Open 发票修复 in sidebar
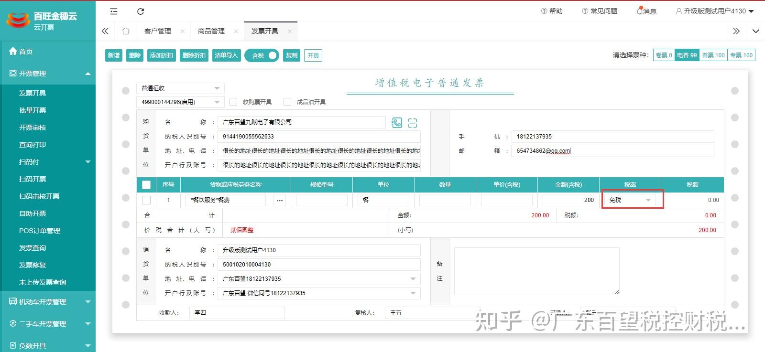Viewport: 765px width, 352px height. 33,265
